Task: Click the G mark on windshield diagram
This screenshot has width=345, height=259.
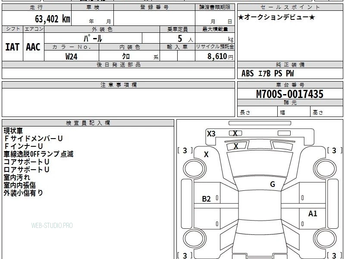Action: click(x=273, y=184)
